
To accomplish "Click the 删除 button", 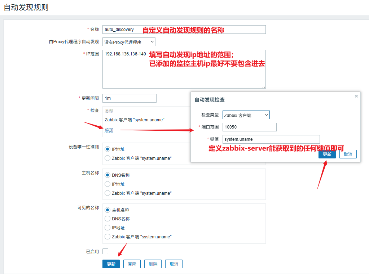I will 153,264.
